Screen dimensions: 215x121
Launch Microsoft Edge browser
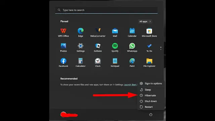(x=81, y=33)
